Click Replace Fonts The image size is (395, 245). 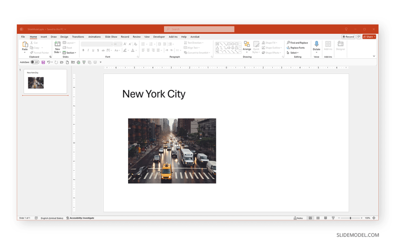click(296, 48)
